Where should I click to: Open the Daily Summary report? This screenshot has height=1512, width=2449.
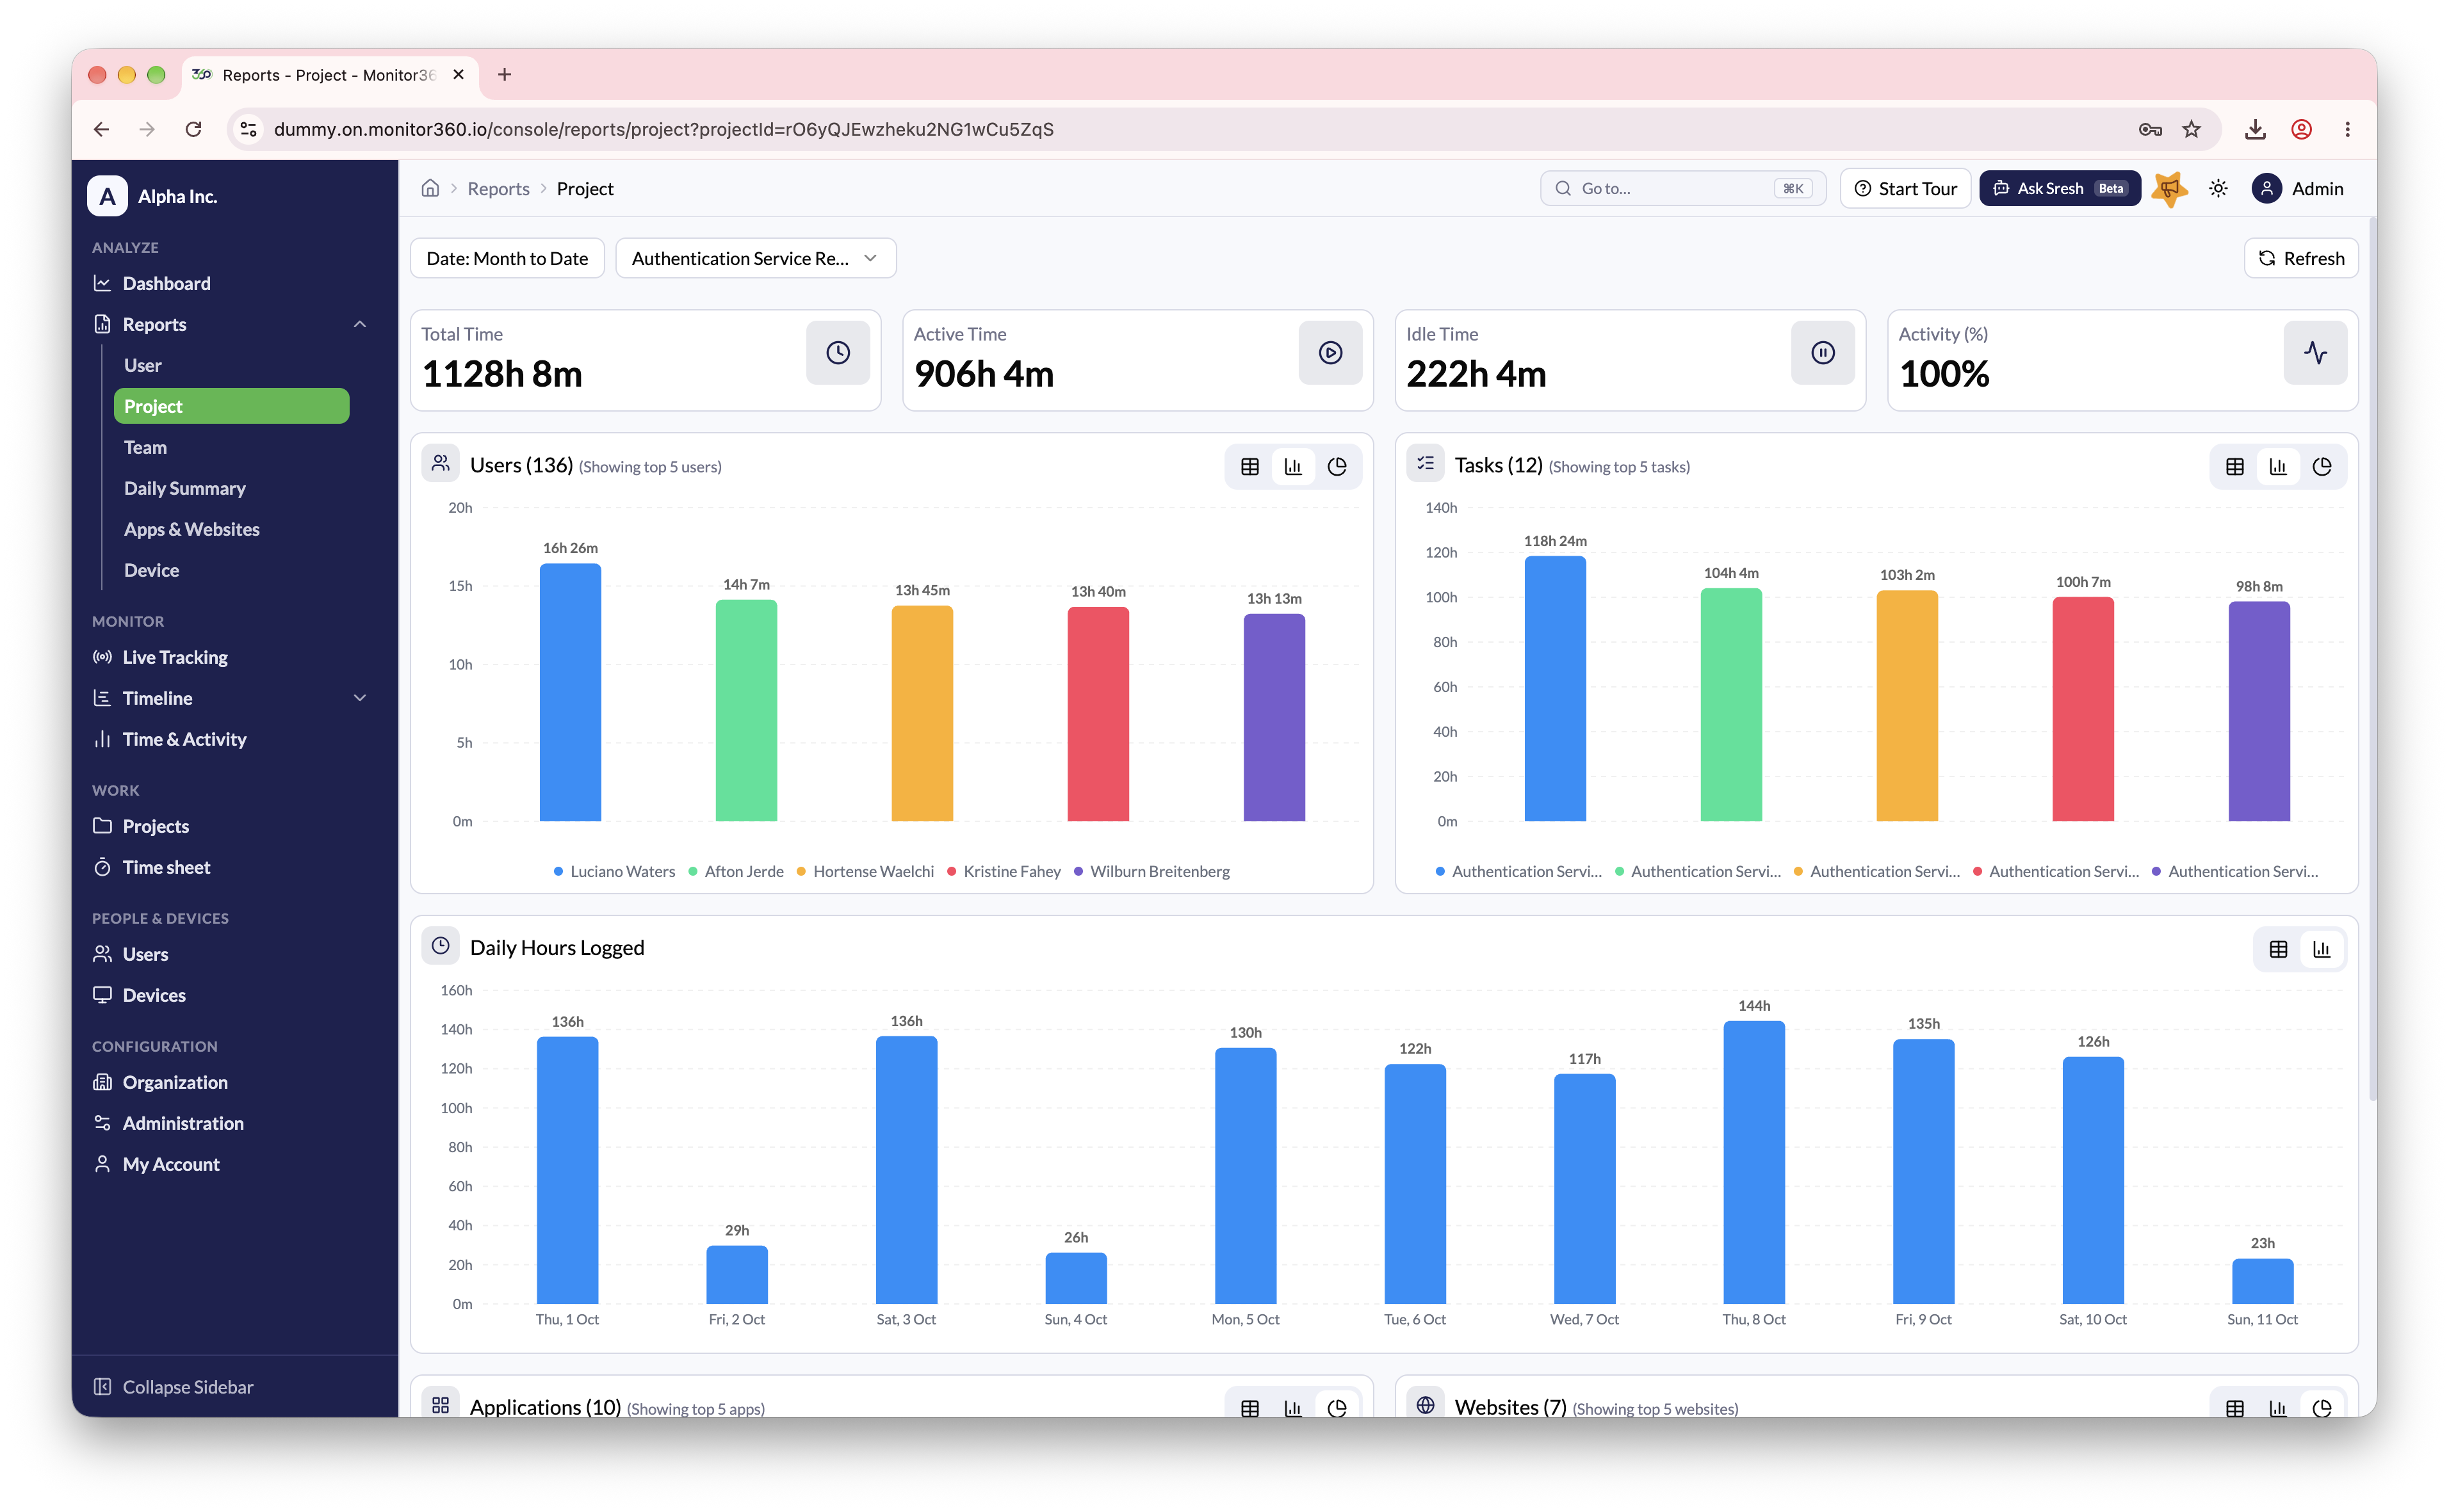(184, 488)
